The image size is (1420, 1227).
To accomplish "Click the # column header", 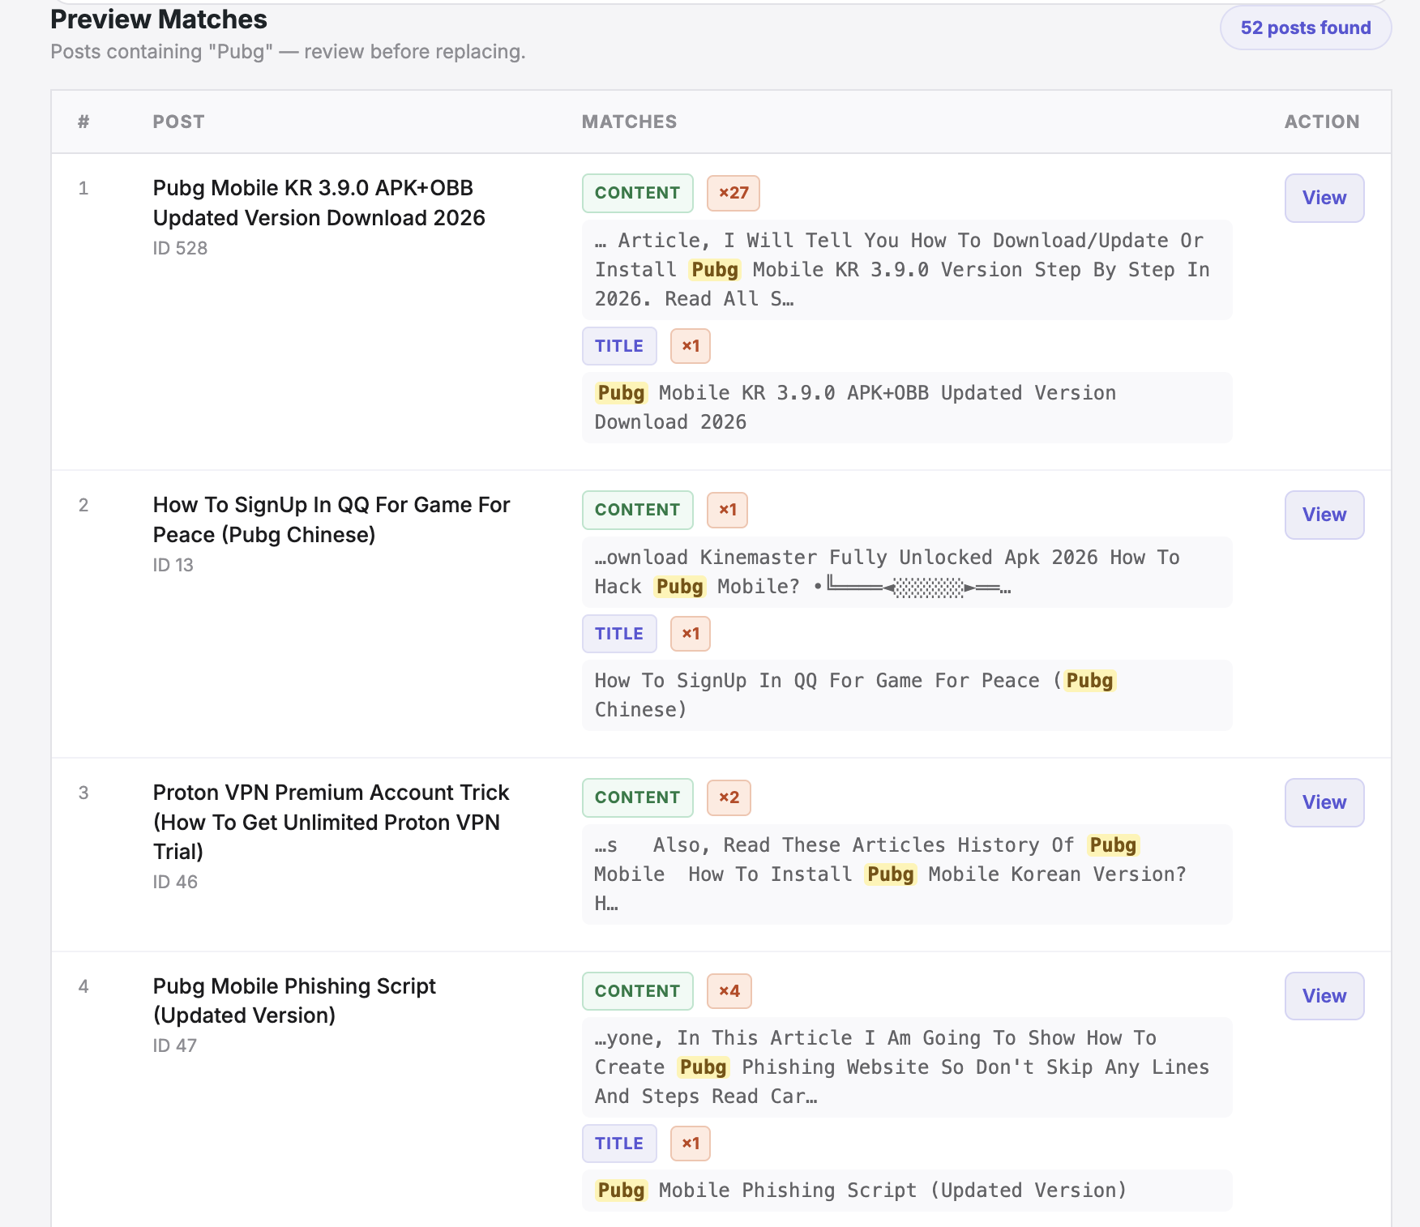I will [x=83, y=122].
